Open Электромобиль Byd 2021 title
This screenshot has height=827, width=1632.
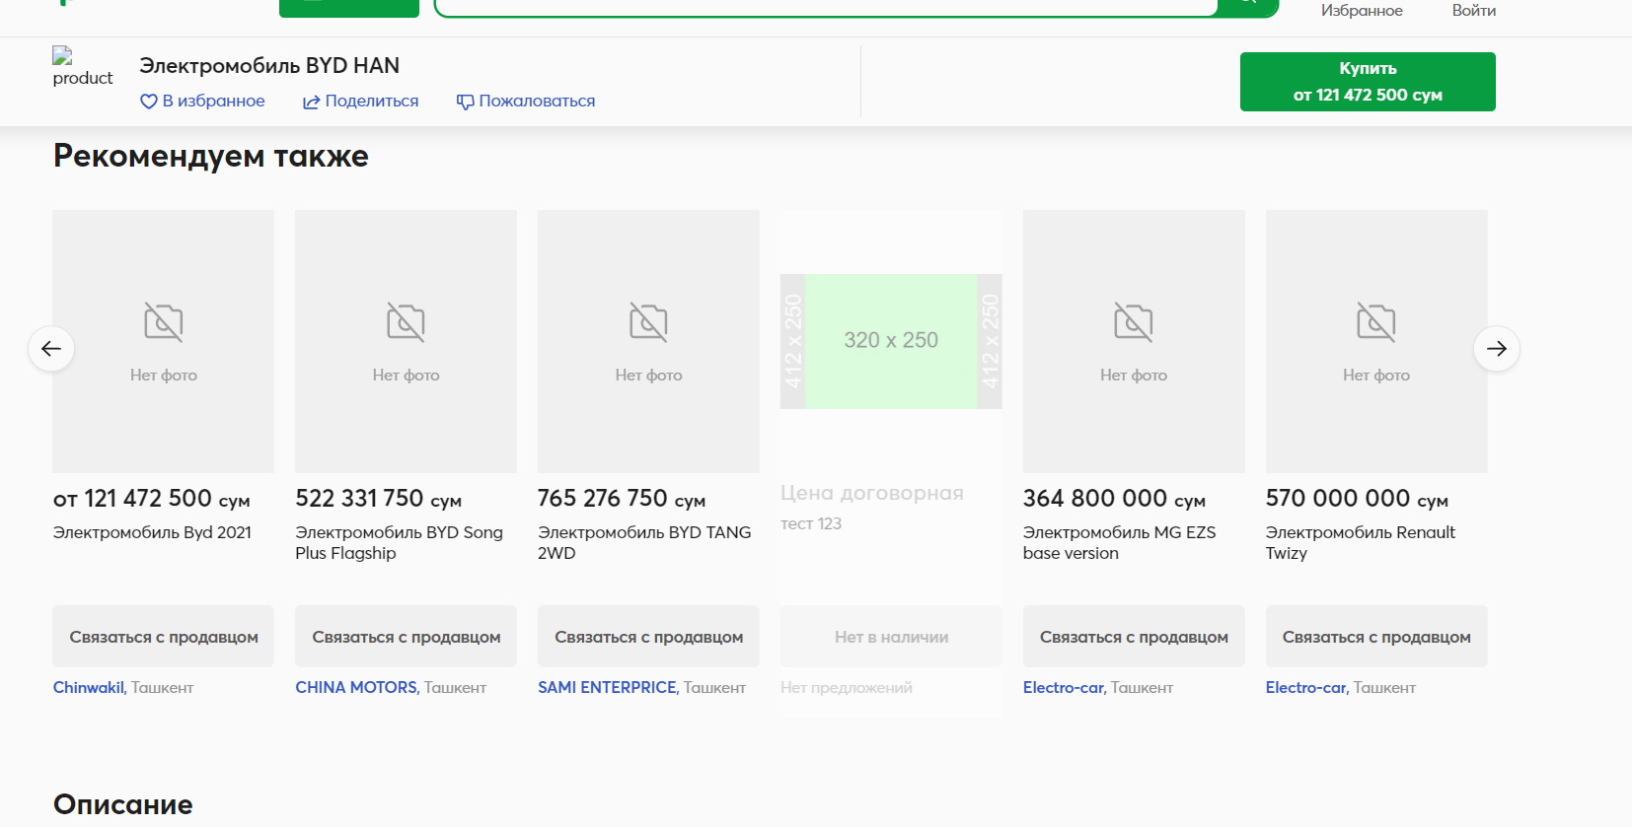[x=152, y=532]
